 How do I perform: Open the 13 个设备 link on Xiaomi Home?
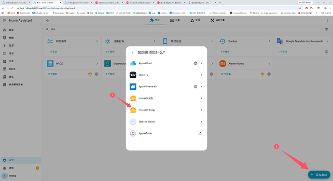(226, 74)
